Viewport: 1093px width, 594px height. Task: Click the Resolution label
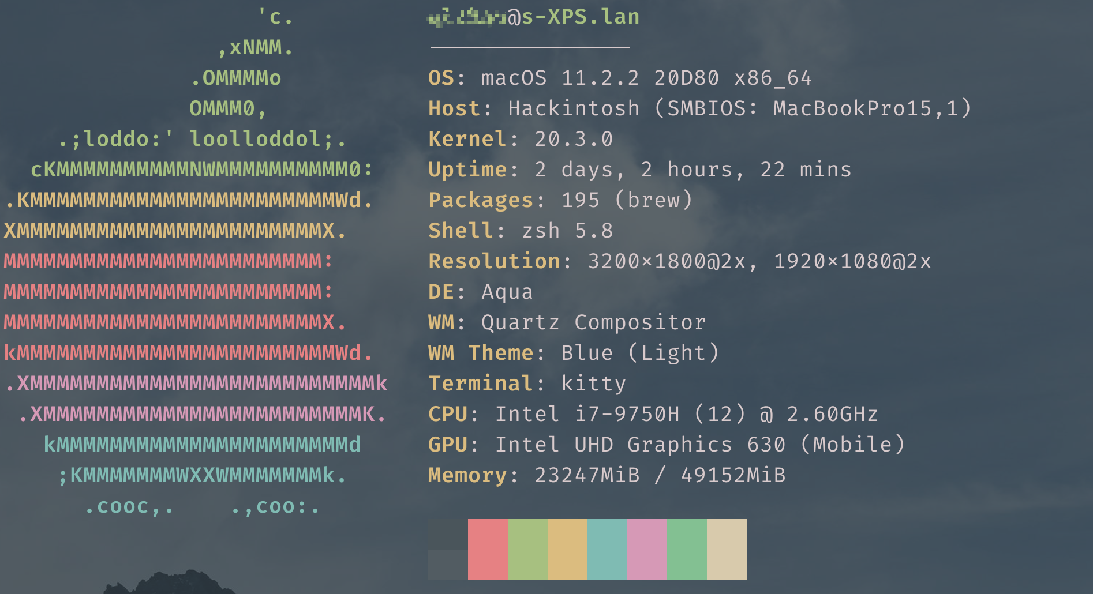[x=495, y=261]
